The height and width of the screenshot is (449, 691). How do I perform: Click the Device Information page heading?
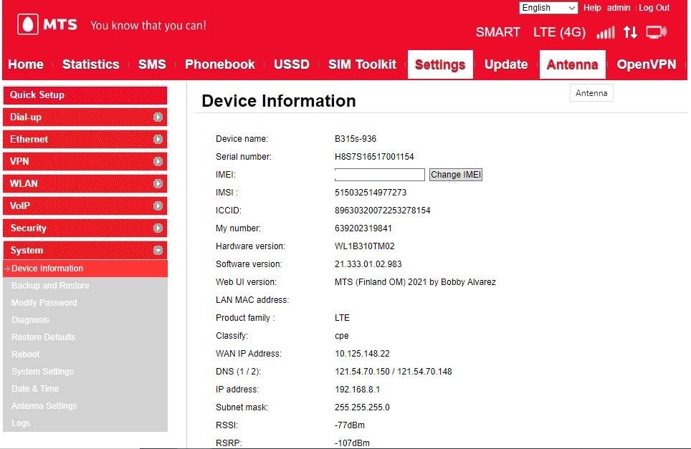point(279,101)
